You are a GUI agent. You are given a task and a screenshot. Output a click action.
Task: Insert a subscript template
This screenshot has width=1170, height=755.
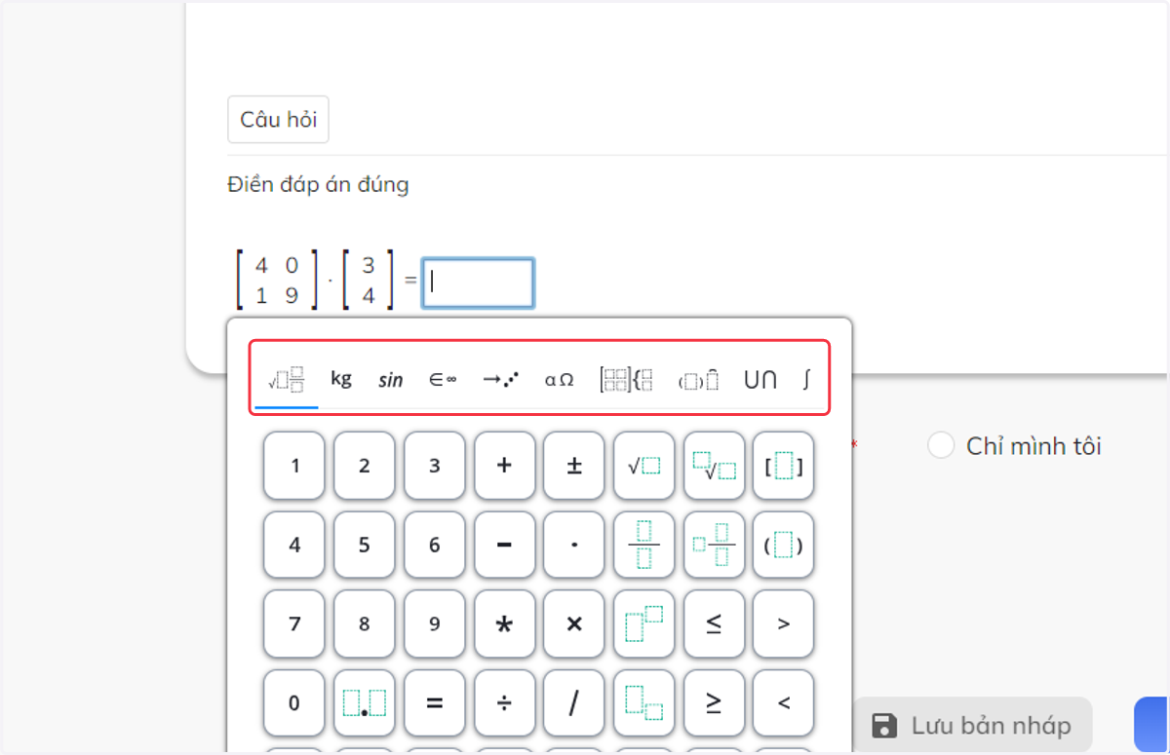tap(644, 702)
